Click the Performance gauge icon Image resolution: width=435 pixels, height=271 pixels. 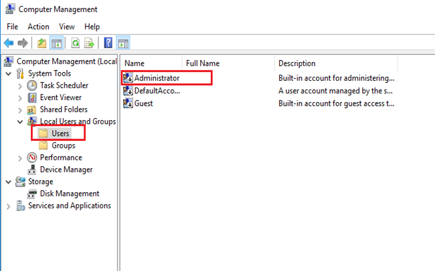pyautogui.click(x=32, y=158)
